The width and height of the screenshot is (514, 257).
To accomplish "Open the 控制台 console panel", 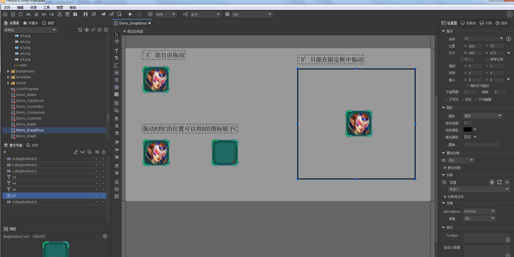I will point(468,23).
